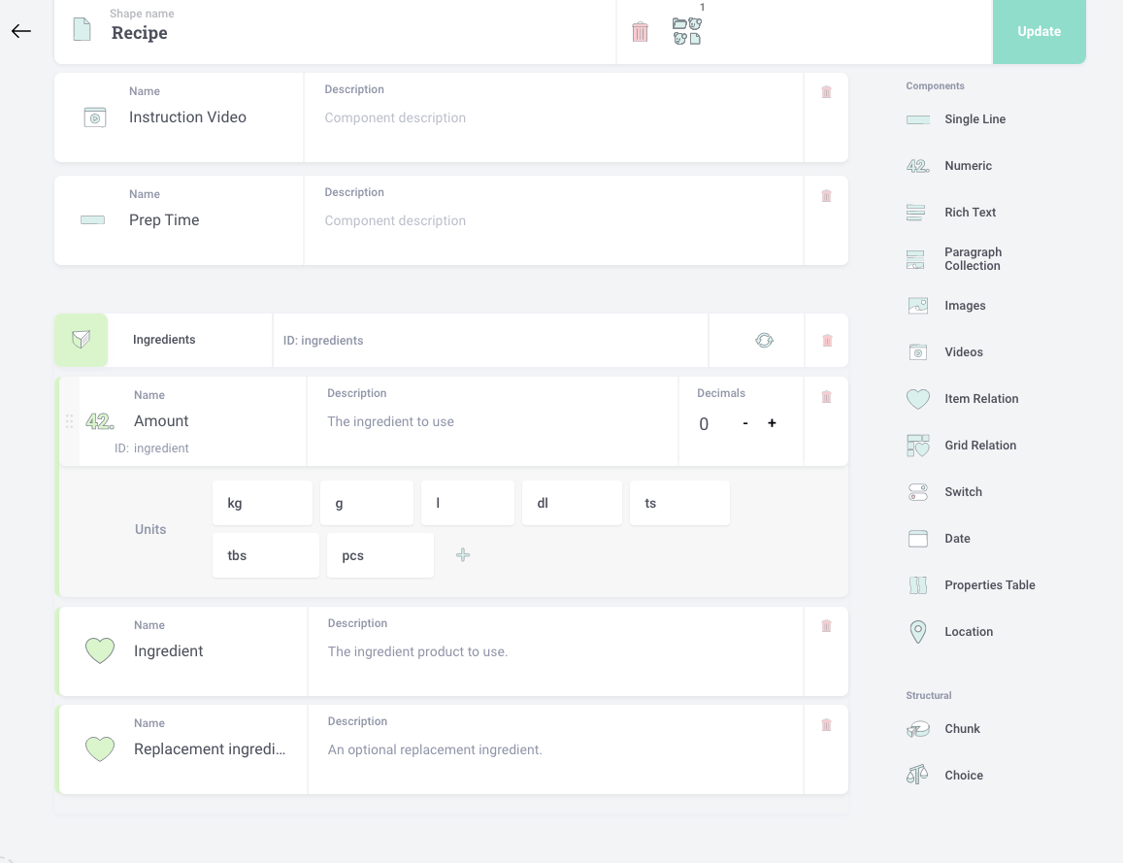The image size is (1123, 863).
Task: Add an Item Relation component
Action: click(x=963, y=399)
